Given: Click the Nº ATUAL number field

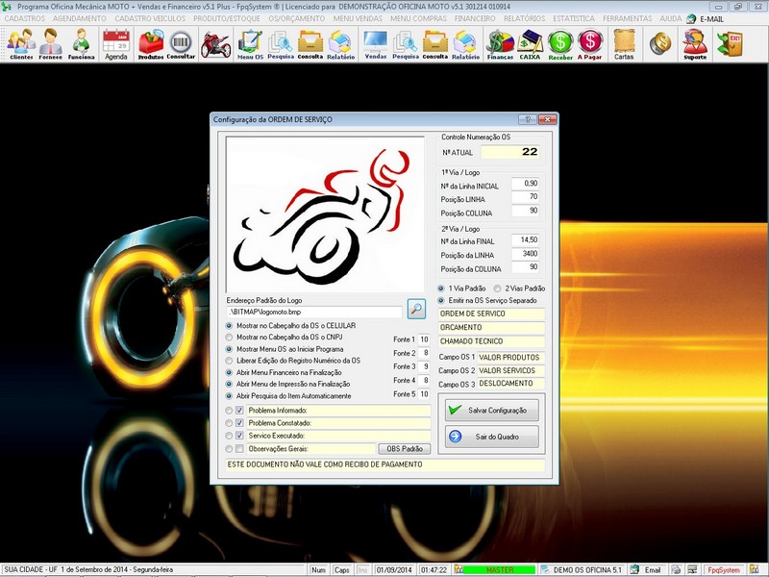Looking at the screenshot, I should (x=510, y=152).
